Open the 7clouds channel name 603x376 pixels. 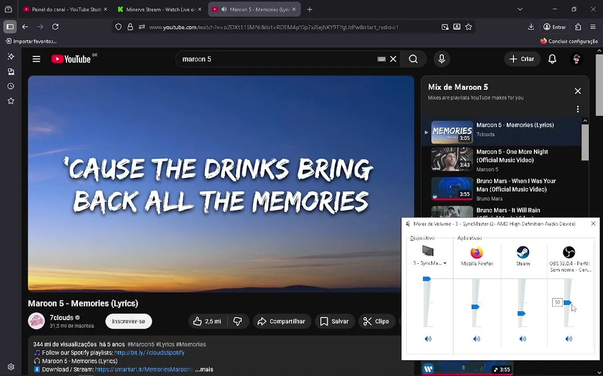point(62,318)
